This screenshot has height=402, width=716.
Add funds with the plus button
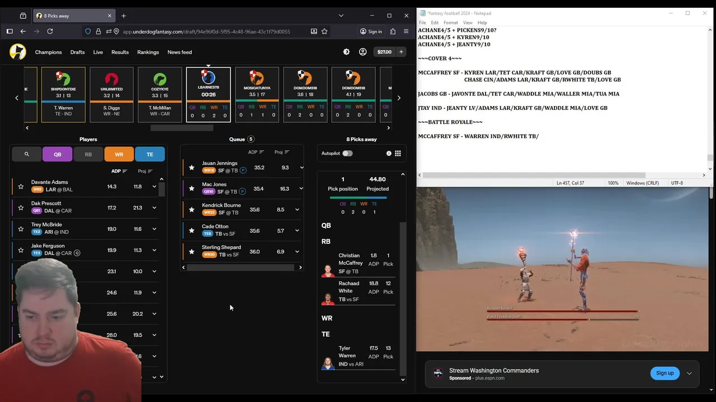[x=401, y=52]
